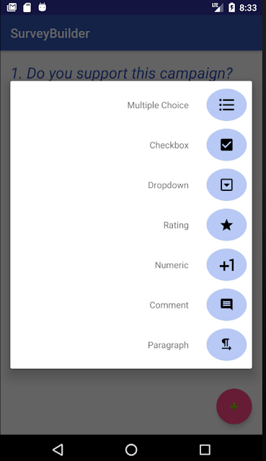The width and height of the screenshot is (266, 461).
Task: Select the Multiple Choice label
Action: (x=158, y=105)
